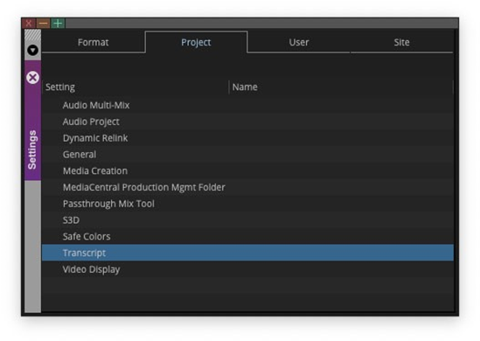Select the Audio Project setting
Viewport: 480px width, 341px height.
[247, 122]
